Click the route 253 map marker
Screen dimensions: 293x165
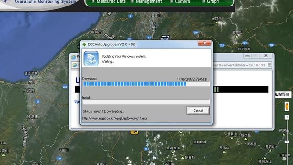click(65, 87)
